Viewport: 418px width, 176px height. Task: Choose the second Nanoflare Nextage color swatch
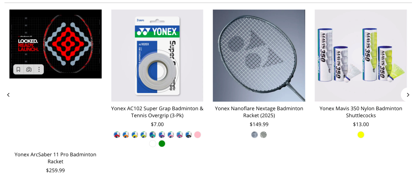coord(263,135)
